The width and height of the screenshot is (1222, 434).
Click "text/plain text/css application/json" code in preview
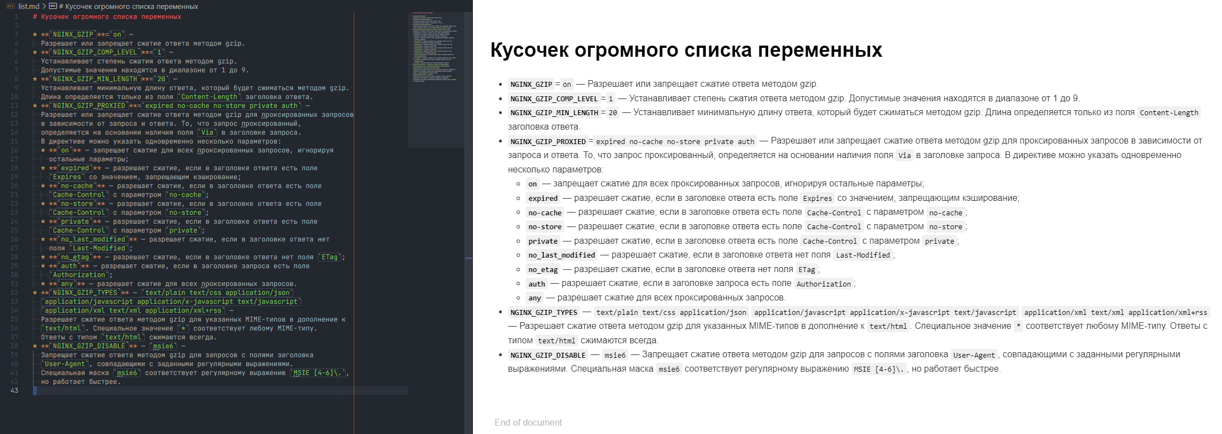pyautogui.click(x=671, y=313)
